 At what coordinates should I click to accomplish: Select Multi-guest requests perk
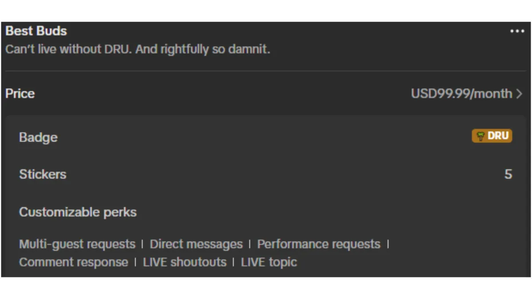point(77,244)
